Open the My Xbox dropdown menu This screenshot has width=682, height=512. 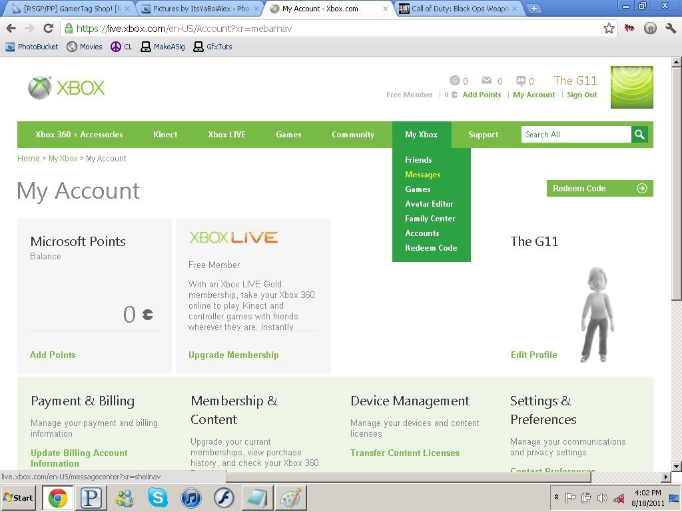coord(422,135)
